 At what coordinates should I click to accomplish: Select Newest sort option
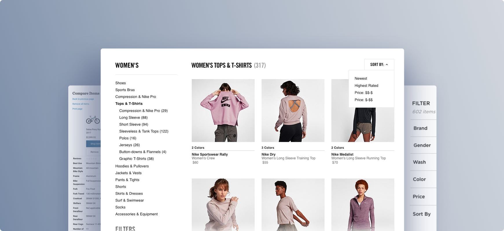(360, 79)
